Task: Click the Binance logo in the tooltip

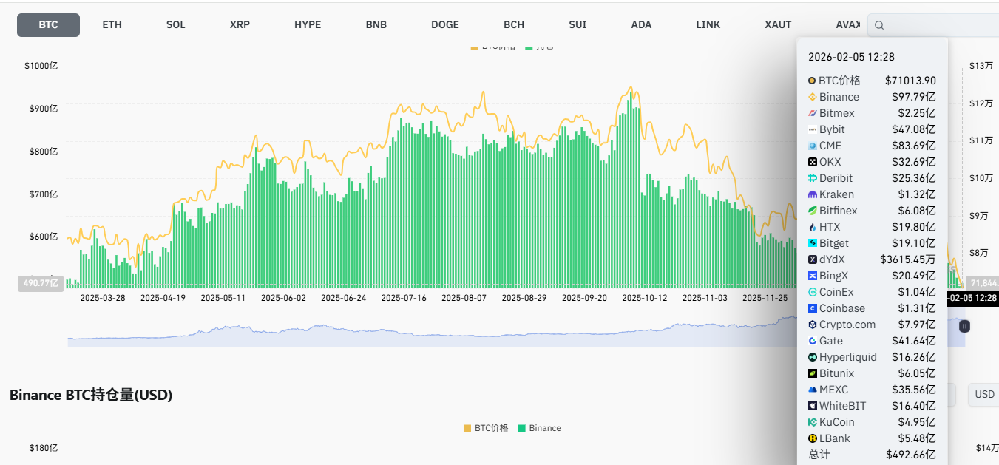Action: 812,97
